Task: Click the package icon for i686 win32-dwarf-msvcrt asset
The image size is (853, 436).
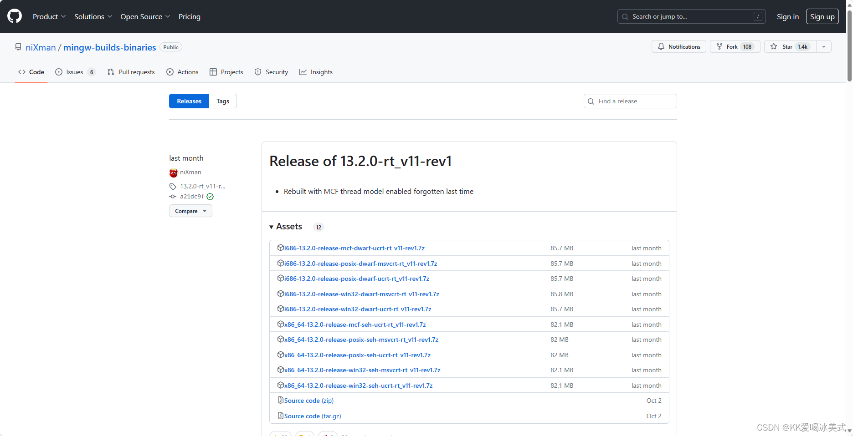Action: (x=281, y=294)
